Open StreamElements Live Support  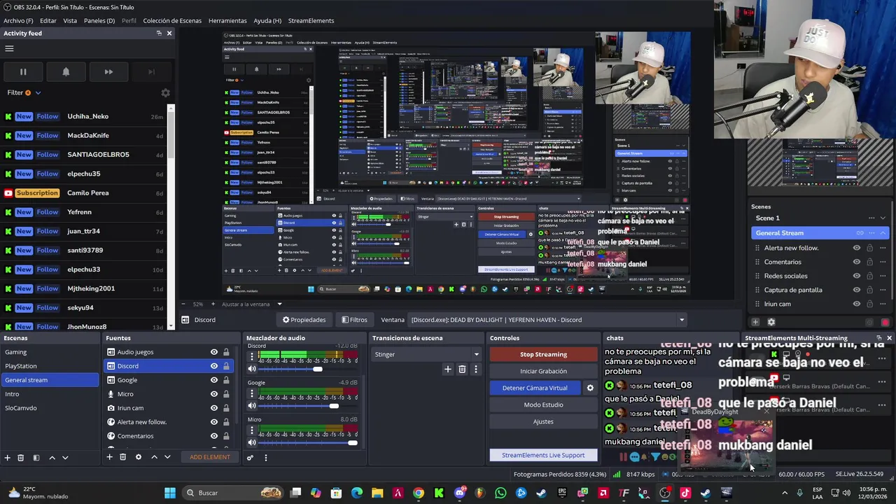(543, 455)
